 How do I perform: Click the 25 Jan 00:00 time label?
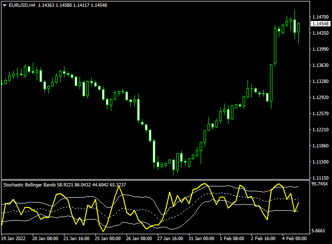(107, 239)
